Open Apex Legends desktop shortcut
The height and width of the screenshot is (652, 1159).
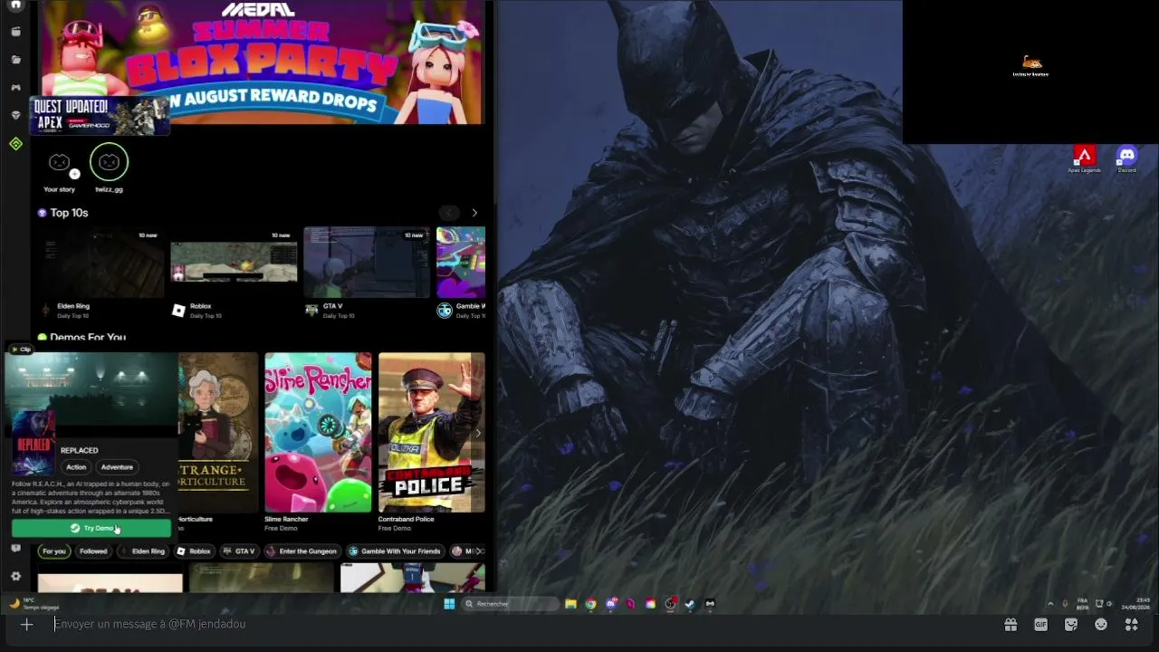pos(1084,159)
